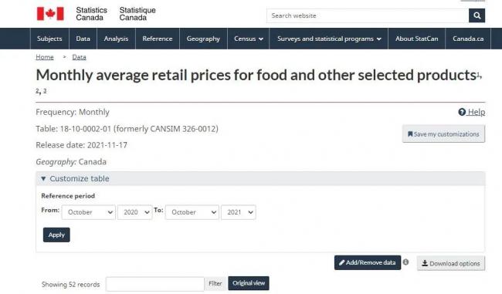Viewport: 502px width, 294px height.
Task: Open the To year dropdown (2021)
Action: (239, 212)
